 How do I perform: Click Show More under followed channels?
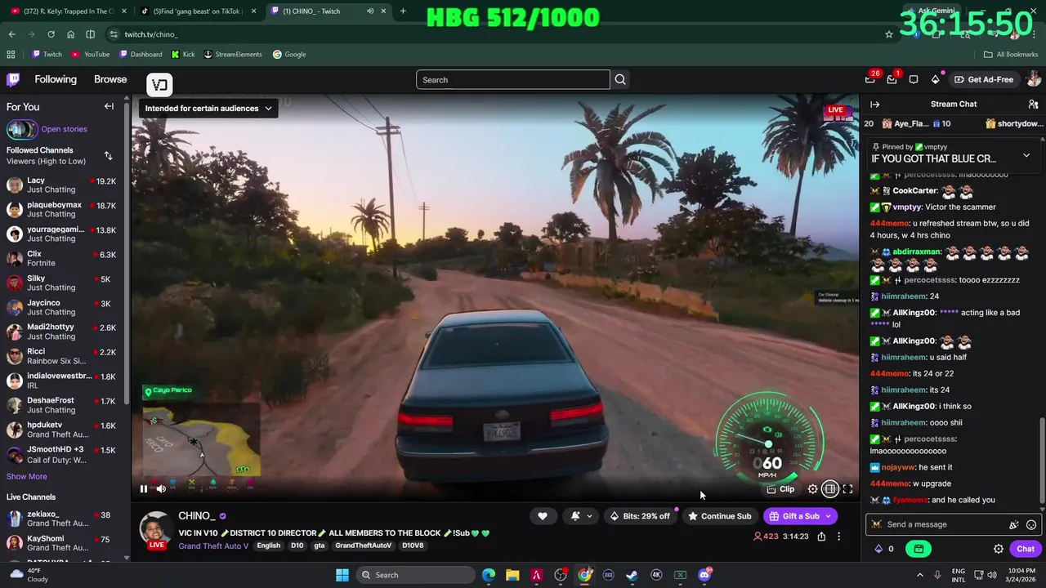[x=27, y=476]
